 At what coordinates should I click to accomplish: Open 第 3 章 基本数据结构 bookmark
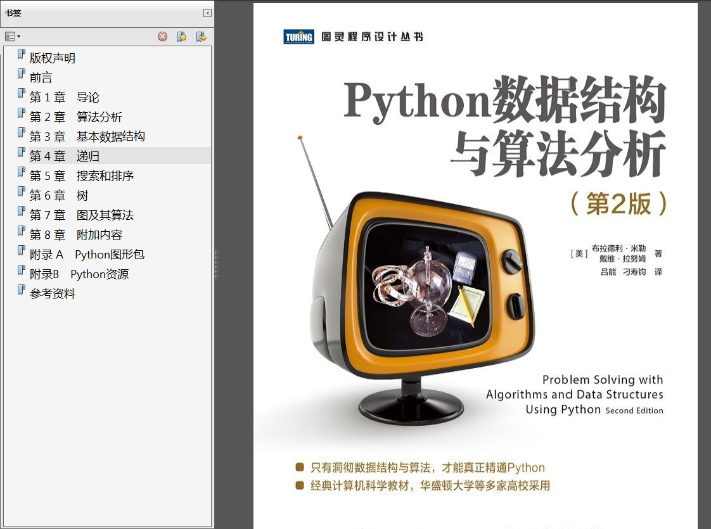[x=87, y=136]
